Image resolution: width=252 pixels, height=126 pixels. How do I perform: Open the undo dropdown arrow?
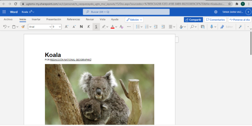click(x=9, y=27)
